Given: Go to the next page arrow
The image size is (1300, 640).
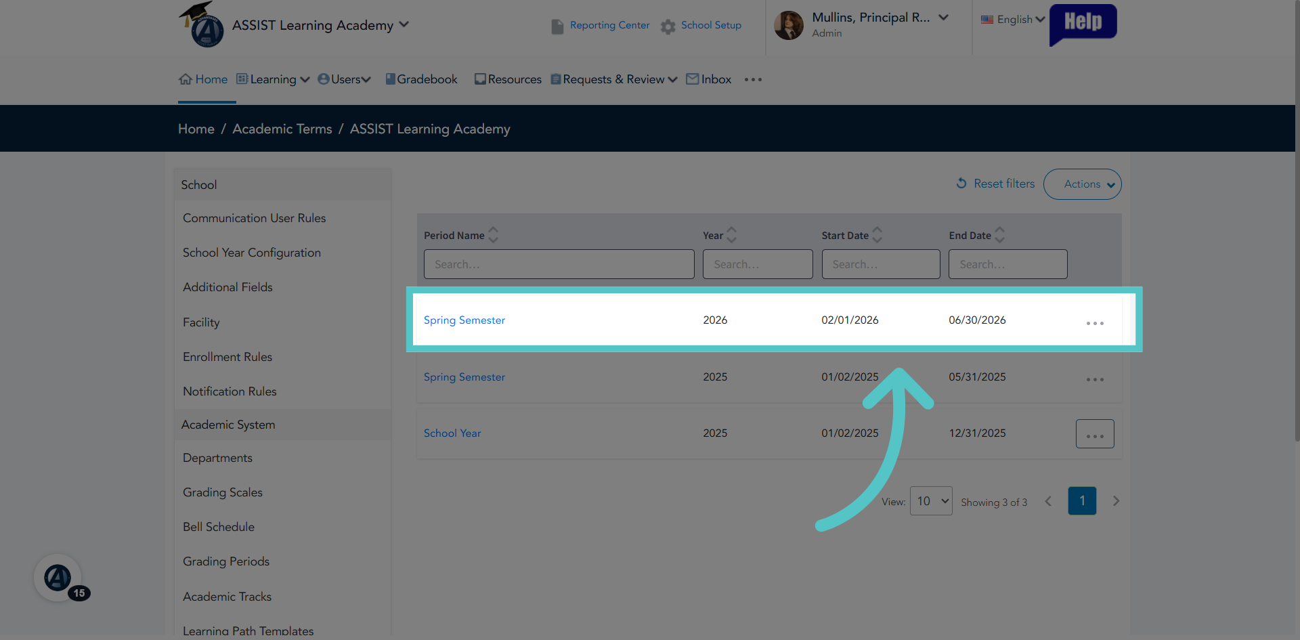Looking at the screenshot, I should click(1116, 501).
